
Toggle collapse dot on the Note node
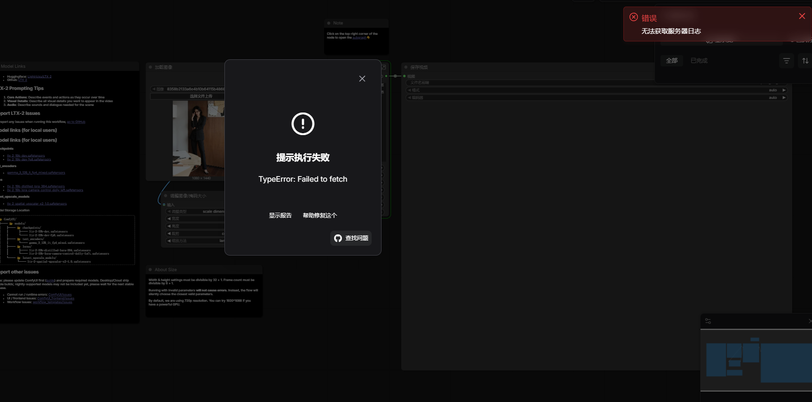[329, 23]
